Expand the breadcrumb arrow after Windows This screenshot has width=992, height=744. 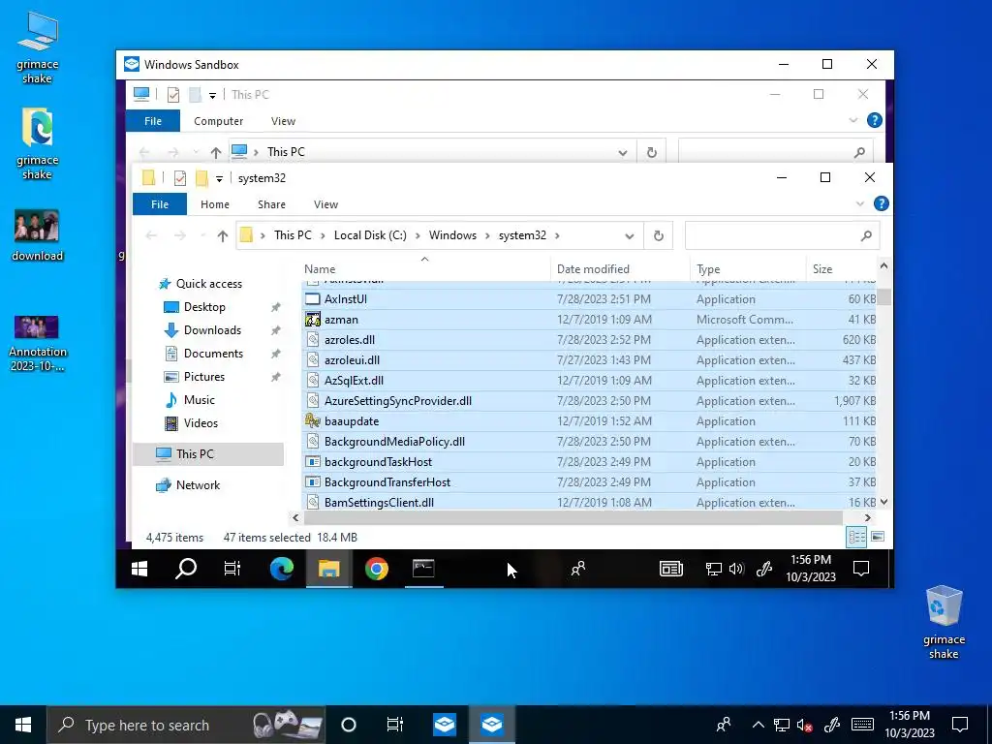click(487, 235)
